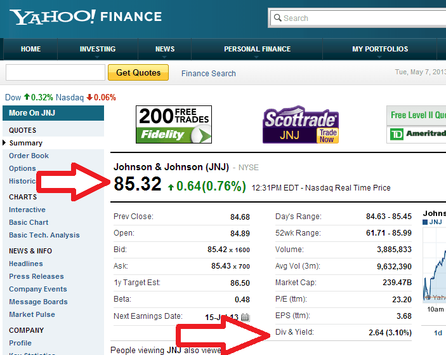The width and height of the screenshot is (446, 355).
Task: Open the Finance Search link
Action: pos(209,74)
